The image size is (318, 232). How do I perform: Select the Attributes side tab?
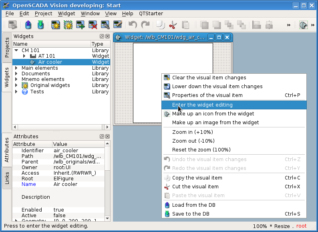7,150
